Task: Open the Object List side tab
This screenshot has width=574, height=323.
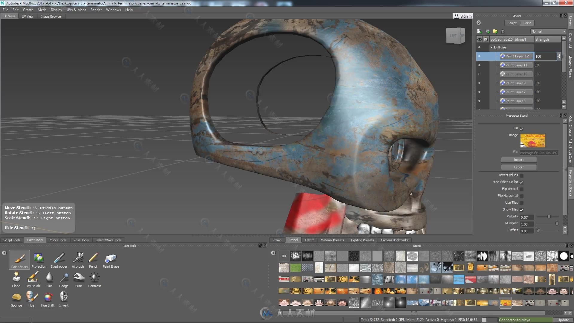Action: pyautogui.click(x=570, y=41)
